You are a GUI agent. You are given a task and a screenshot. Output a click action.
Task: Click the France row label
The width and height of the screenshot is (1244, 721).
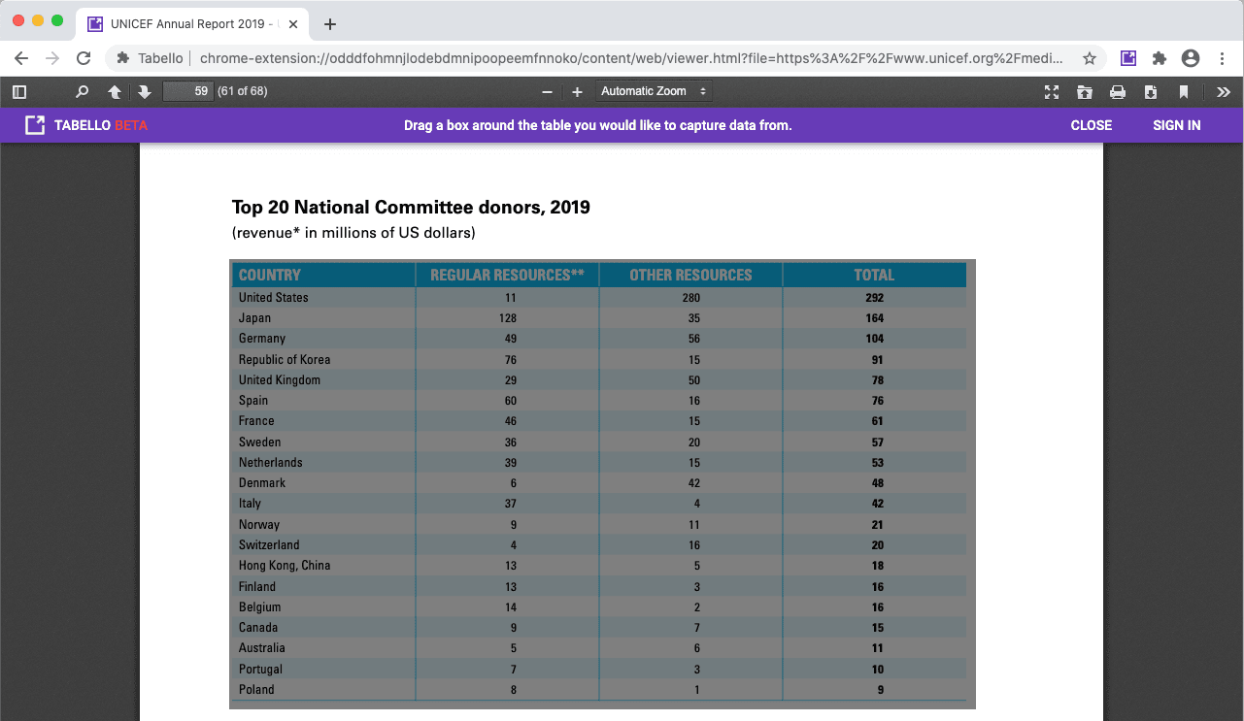tap(256, 421)
